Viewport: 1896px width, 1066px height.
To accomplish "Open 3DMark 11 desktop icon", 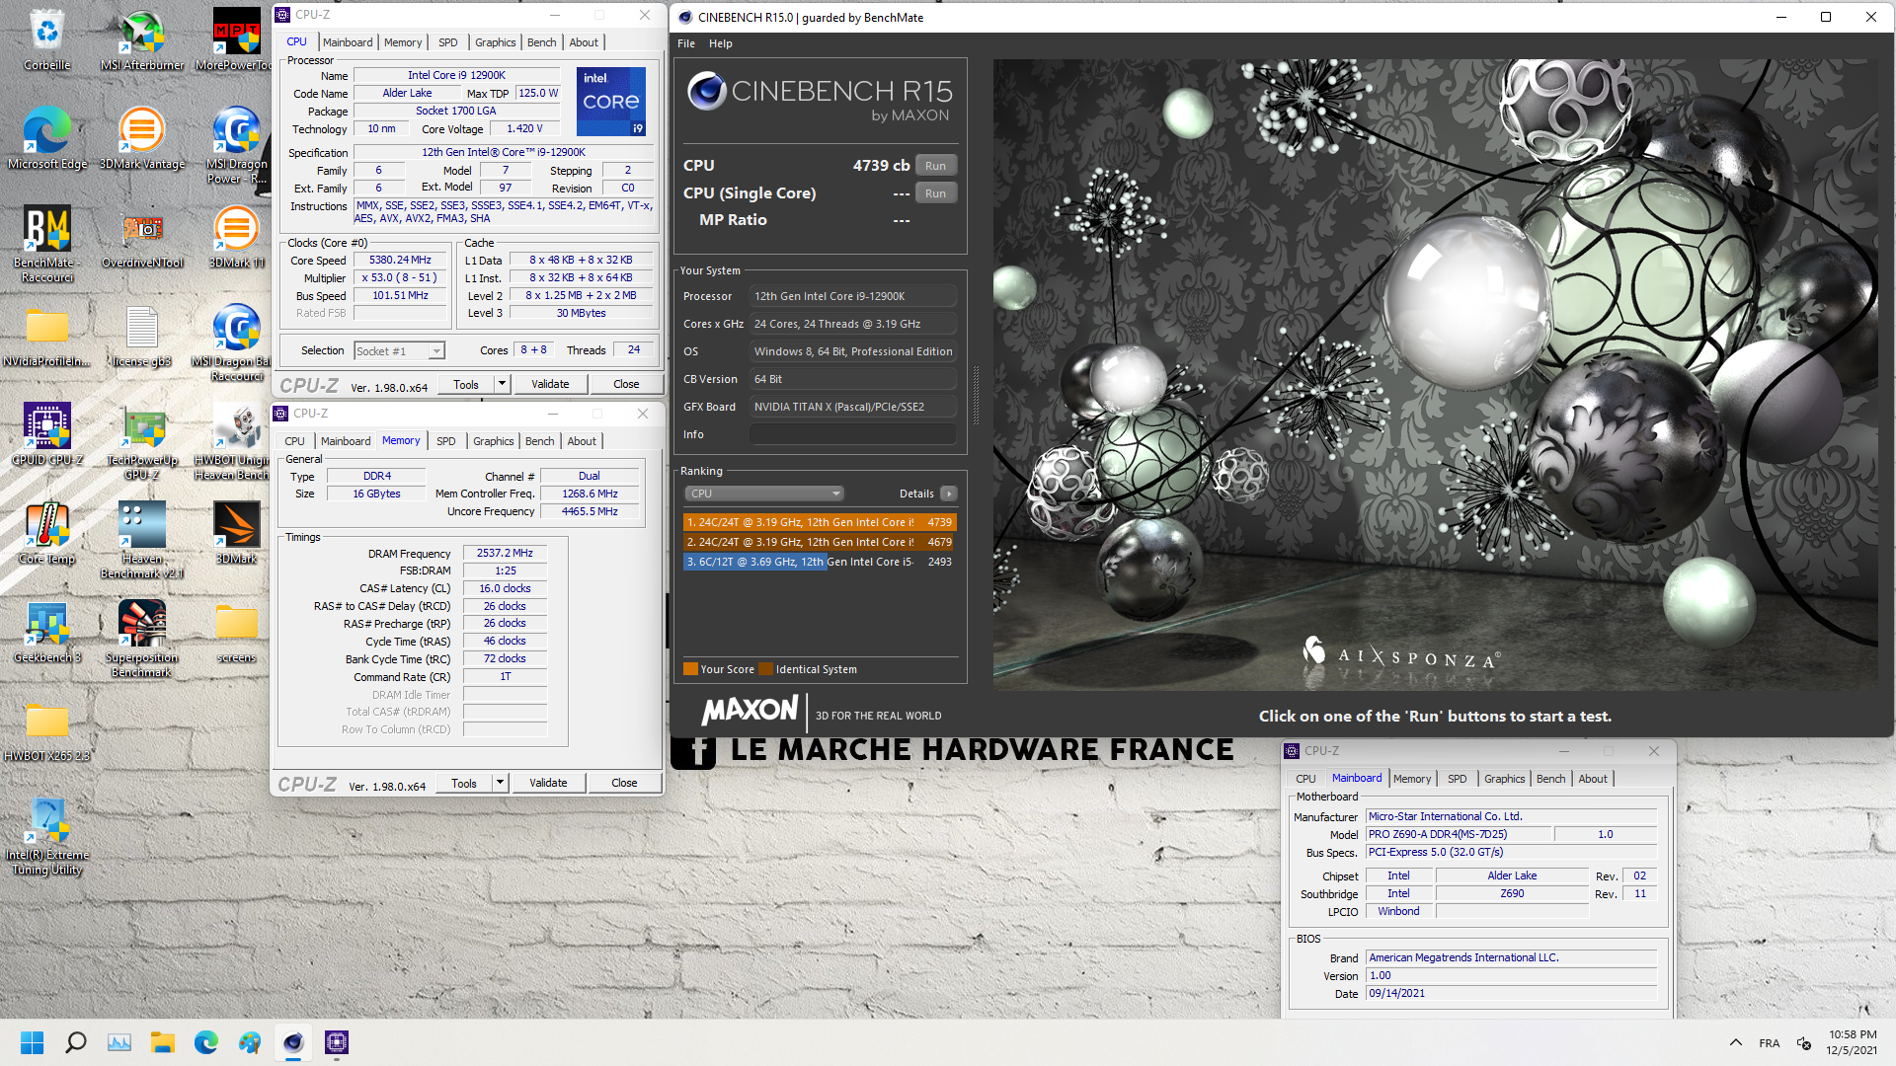I will (236, 237).
